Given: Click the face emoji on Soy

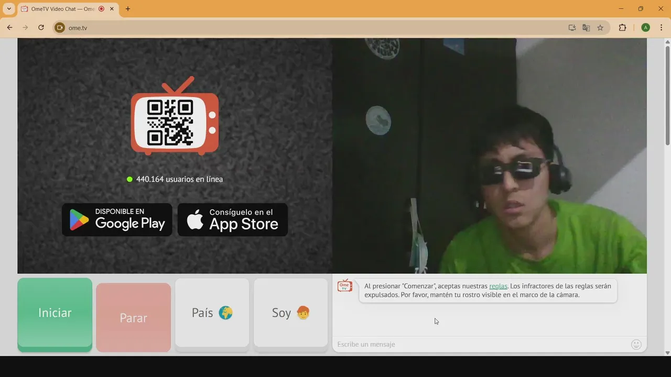Looking at the screenshot, I should pyautogui.click(x=303, y=313).
